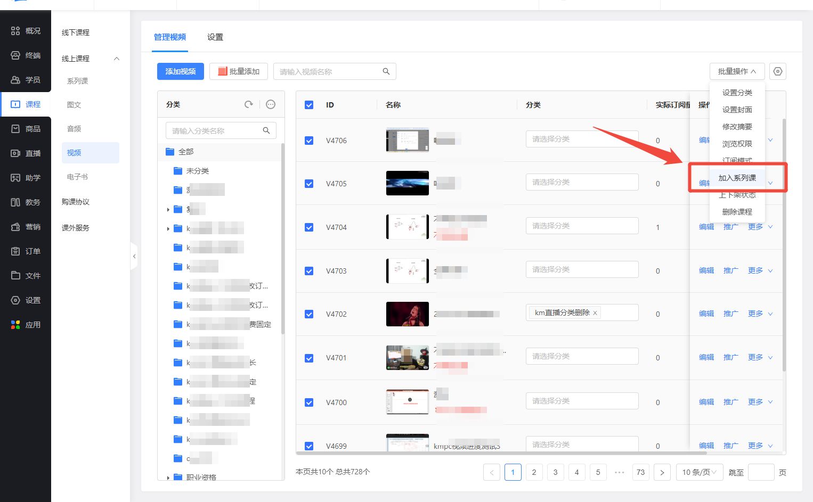Uncheck the checkbox for video V4704

click(x=309, y=227)
